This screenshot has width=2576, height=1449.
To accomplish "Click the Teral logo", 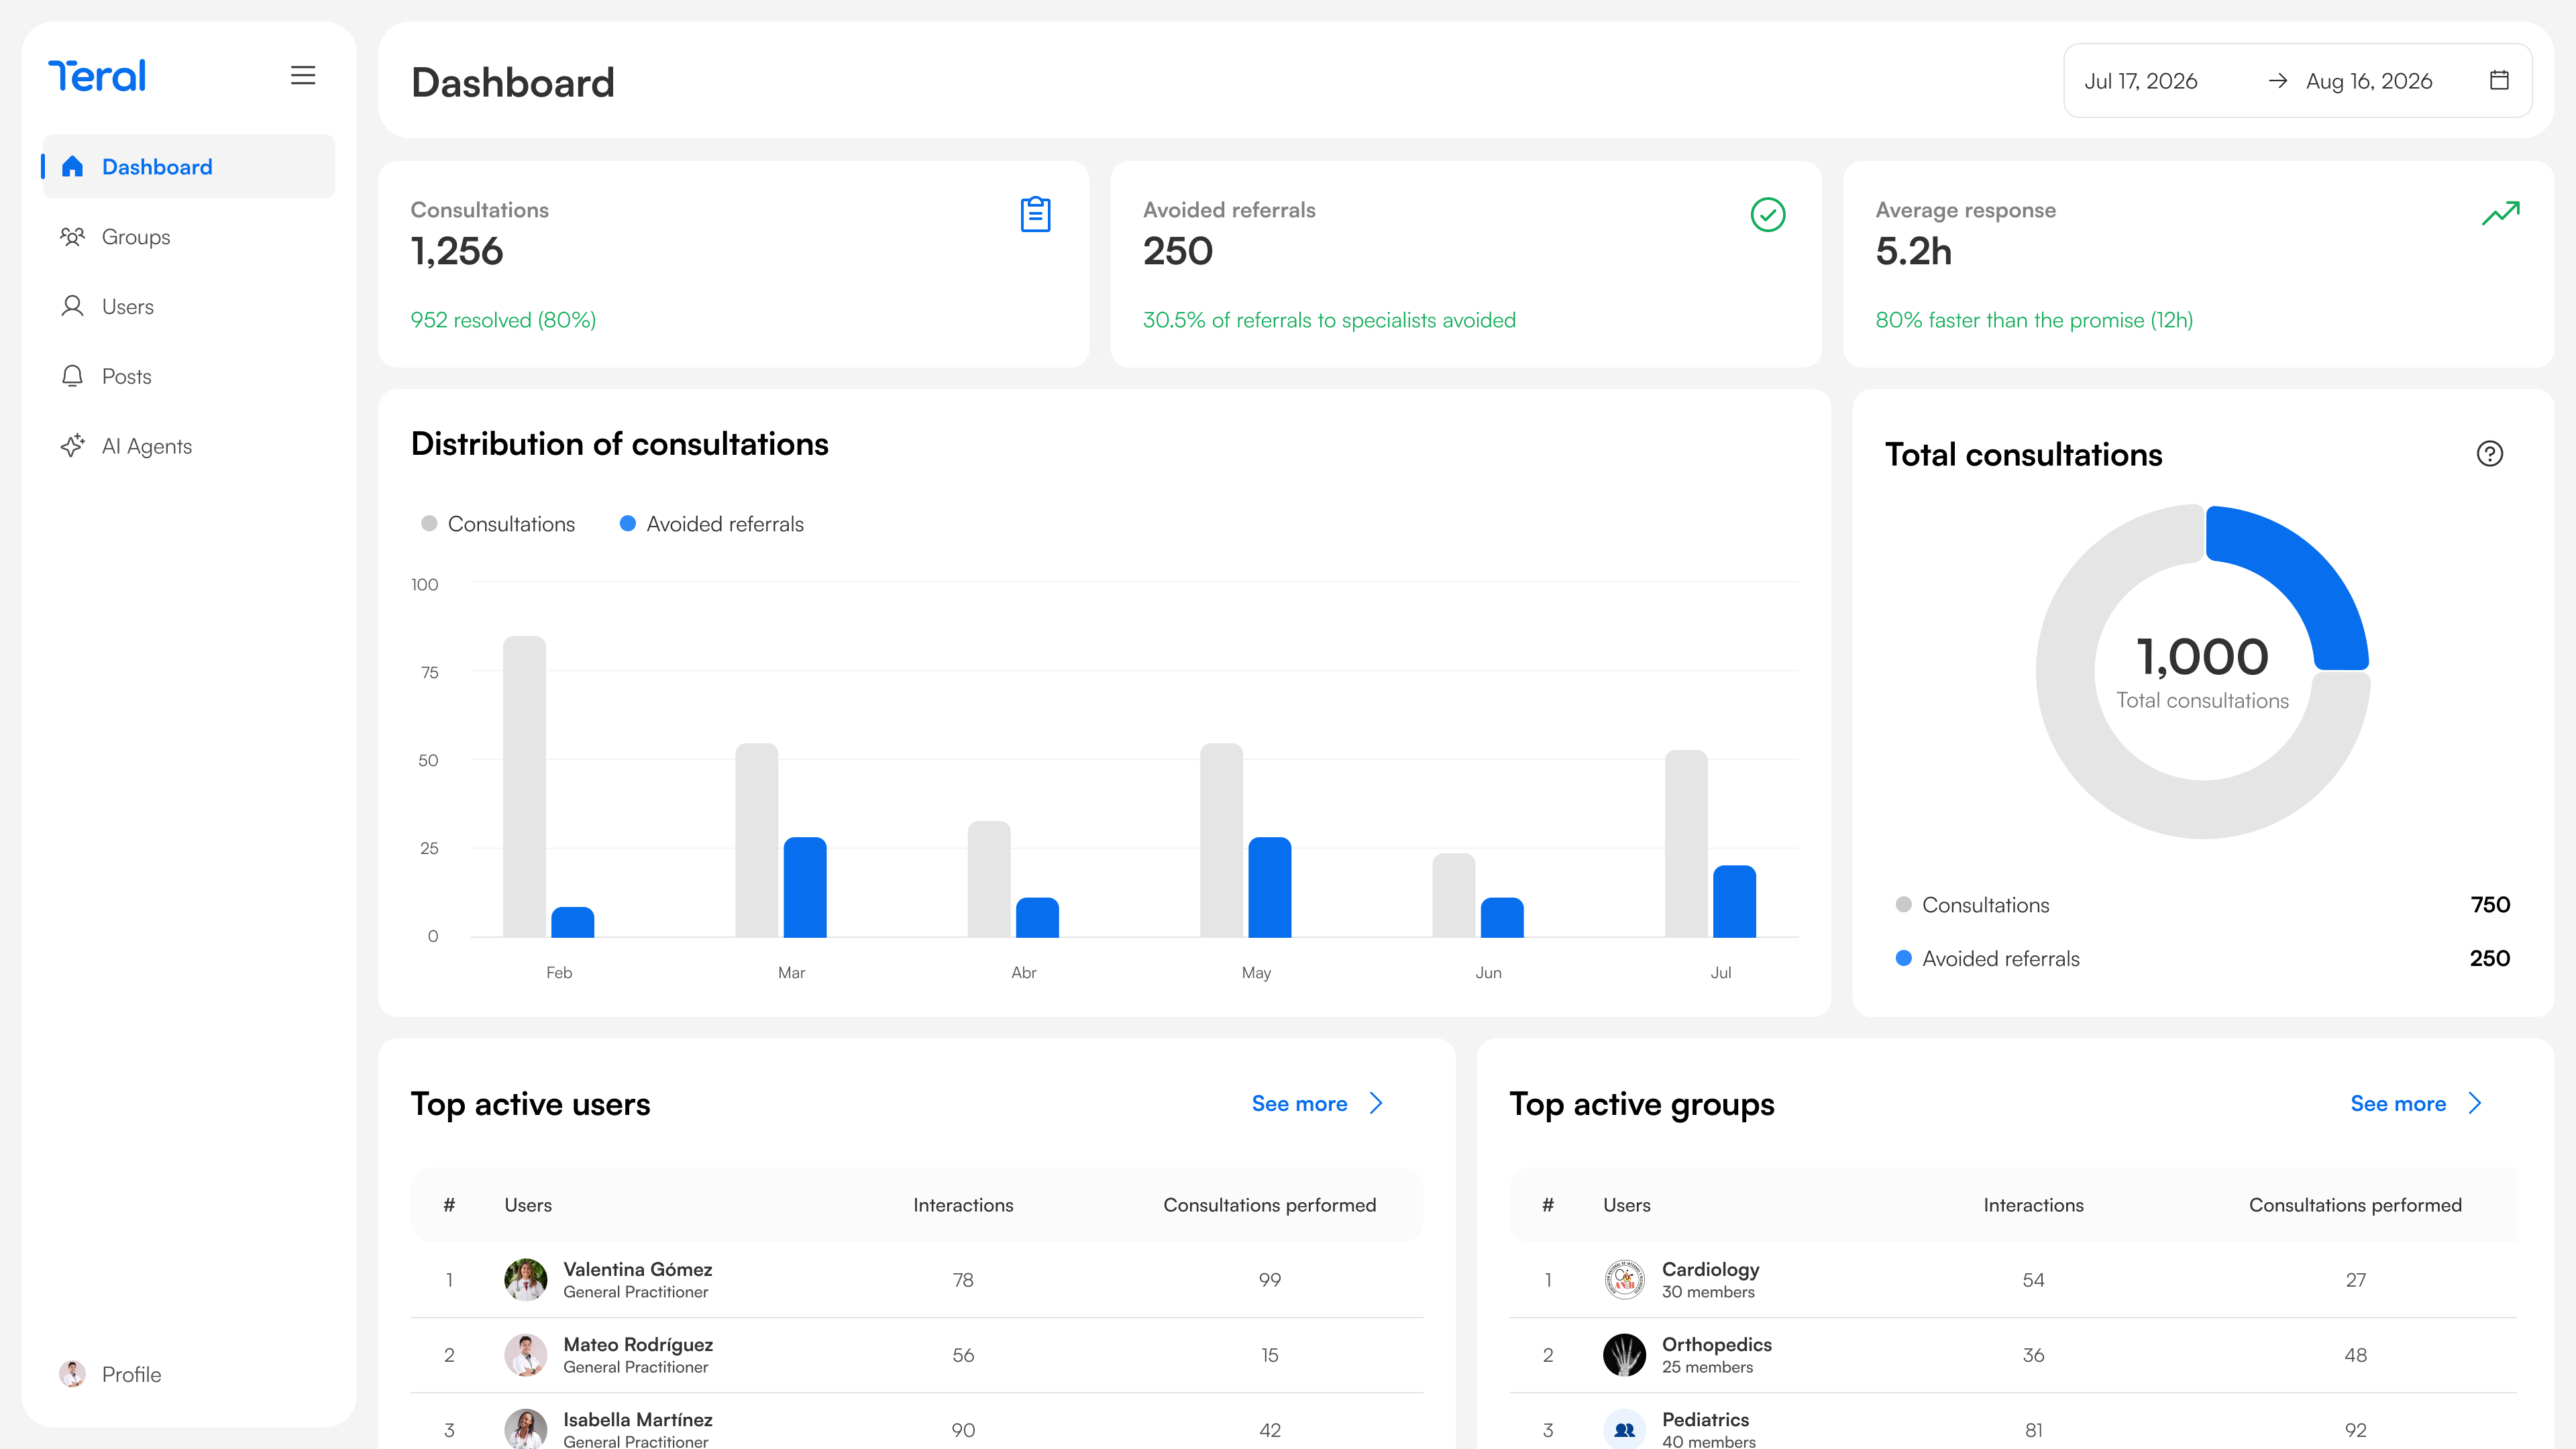I will tap(97, 76).
